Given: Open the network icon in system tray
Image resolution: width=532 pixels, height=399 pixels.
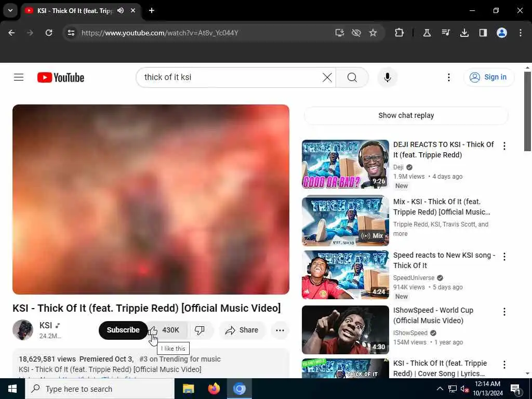Looking at the screenshot, I should 452,389.
